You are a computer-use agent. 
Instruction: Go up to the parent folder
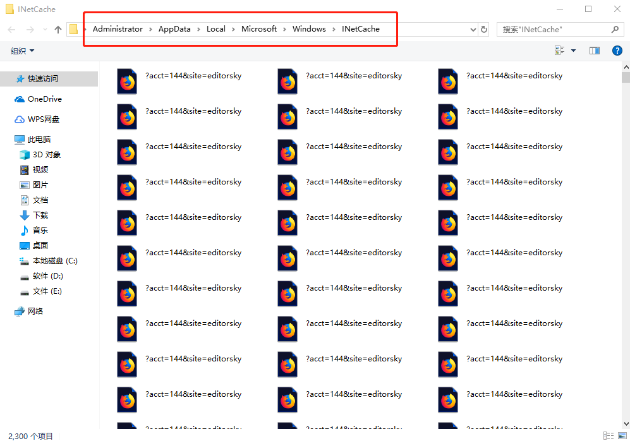point(58,29)
